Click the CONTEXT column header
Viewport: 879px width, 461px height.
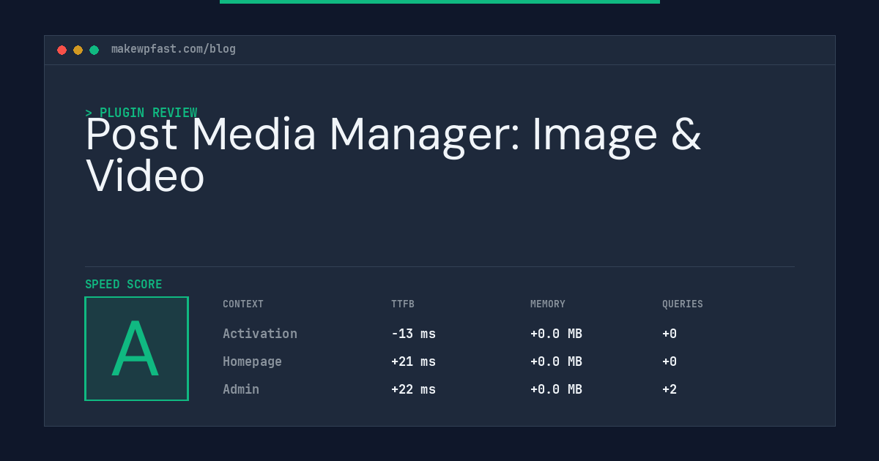pyautogui.click(x=243, y=304)
